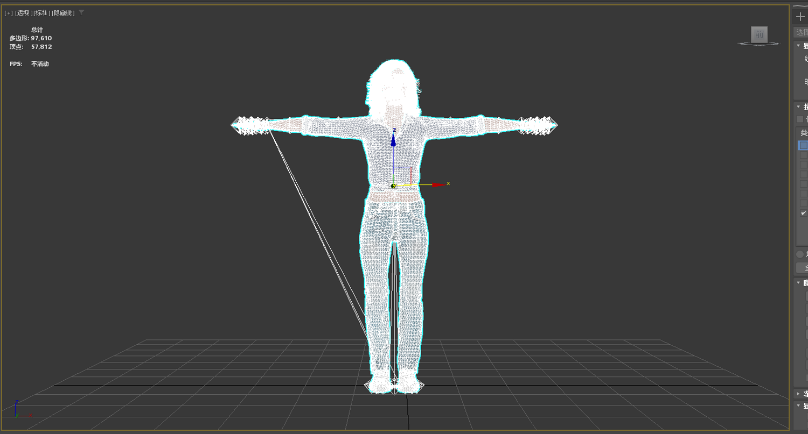Select the blue Z axis arrow of gizmo
The width and height of the screenshot is (808, 434).
click(393, 140)
